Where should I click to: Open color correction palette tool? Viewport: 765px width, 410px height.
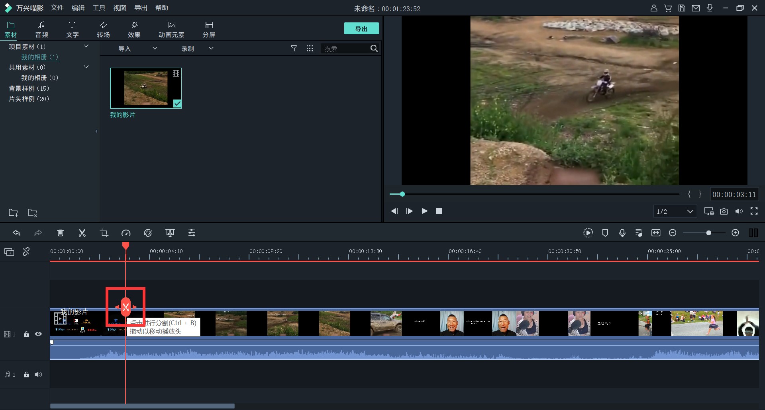pyautogui.click(x=148, y=233)
